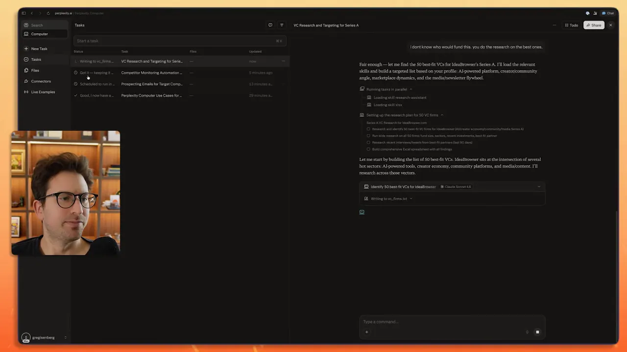Check 'Research and identify 50 best-fit VC firms'

[368, 129]
